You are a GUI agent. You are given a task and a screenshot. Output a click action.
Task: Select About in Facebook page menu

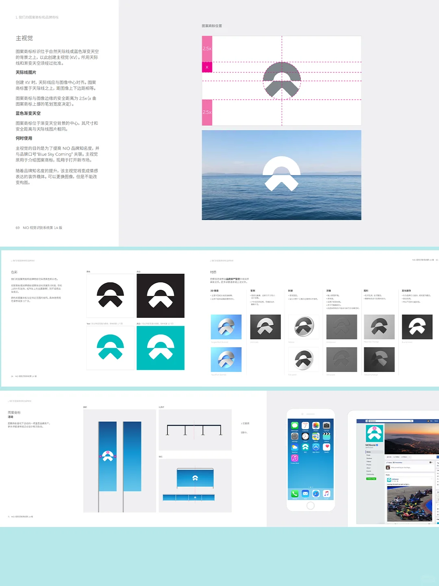pos(368,468)
